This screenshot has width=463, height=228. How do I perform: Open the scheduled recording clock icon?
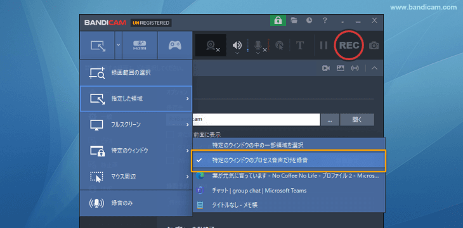click(309, 20)
